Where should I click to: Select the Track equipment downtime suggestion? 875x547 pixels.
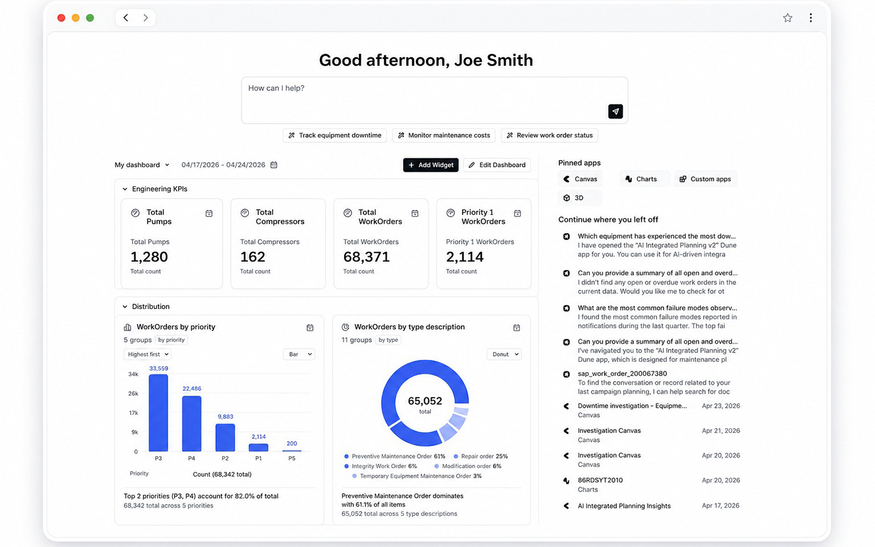pyautogui.click(x=335, y=135)
